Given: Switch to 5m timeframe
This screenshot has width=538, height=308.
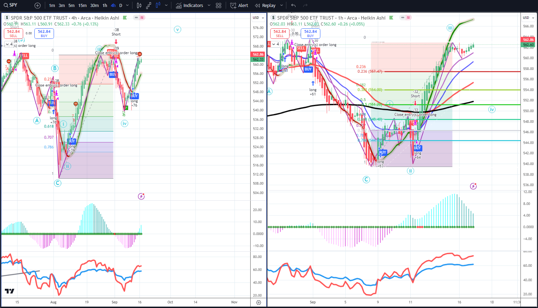Looking at the screenshot, I should click(x=71, y=6).
